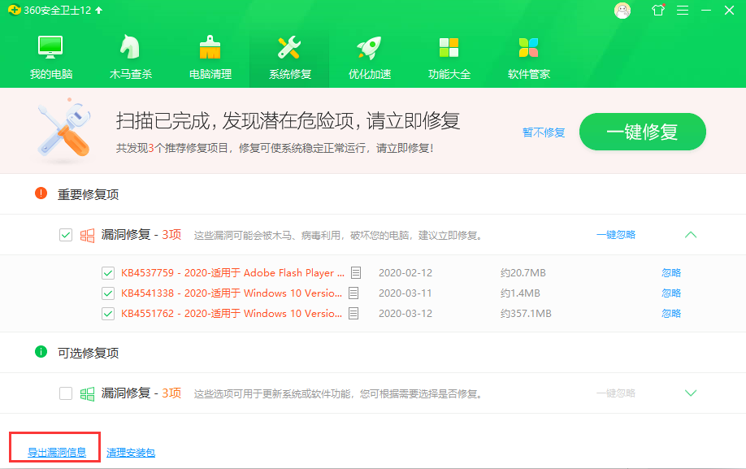Switch to 优化加速 tab label
The image size is (746, 469).
click(370, 74)
